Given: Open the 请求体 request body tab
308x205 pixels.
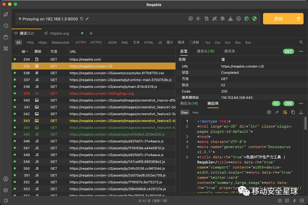Looking at the screenshot, I should (229, 51).
